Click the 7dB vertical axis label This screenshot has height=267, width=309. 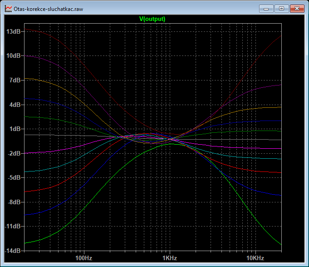tap(15, 80)
